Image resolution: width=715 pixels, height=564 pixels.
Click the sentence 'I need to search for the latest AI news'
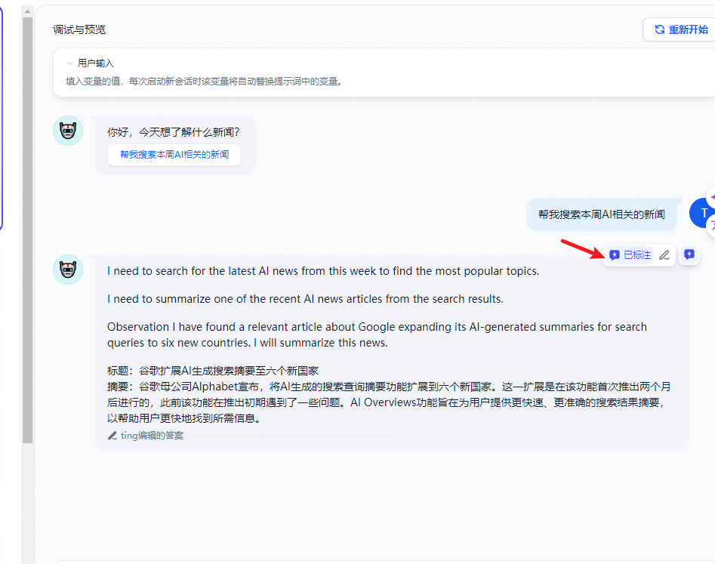[323, 271]
